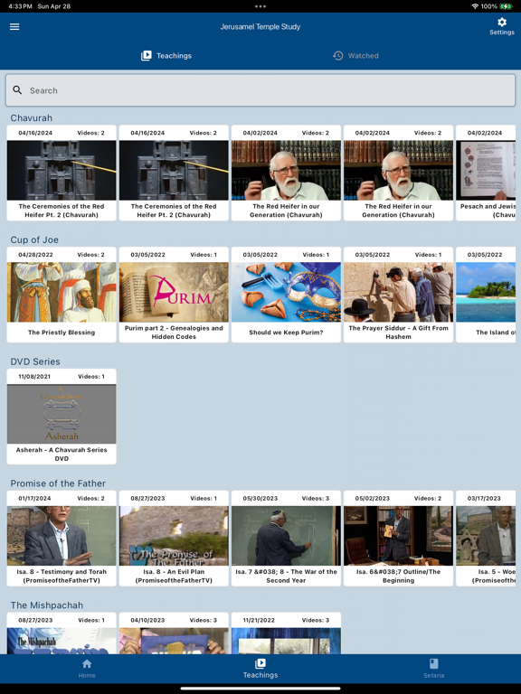Tap the 4:33 PM clock in status bar
The height and width of the screenshot is (694, 521).
[x=21, y=6]
